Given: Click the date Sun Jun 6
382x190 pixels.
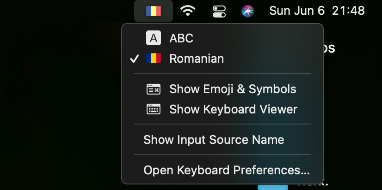Looking at the screenshot, I should [297, 11].
